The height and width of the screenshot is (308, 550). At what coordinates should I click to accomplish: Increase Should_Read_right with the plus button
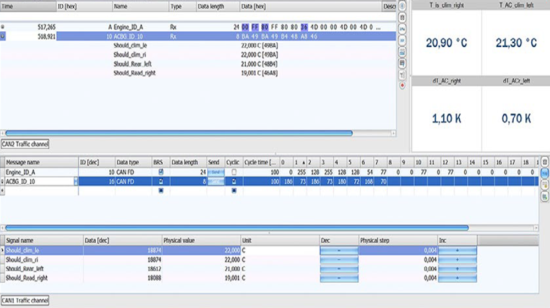(457, 278)
